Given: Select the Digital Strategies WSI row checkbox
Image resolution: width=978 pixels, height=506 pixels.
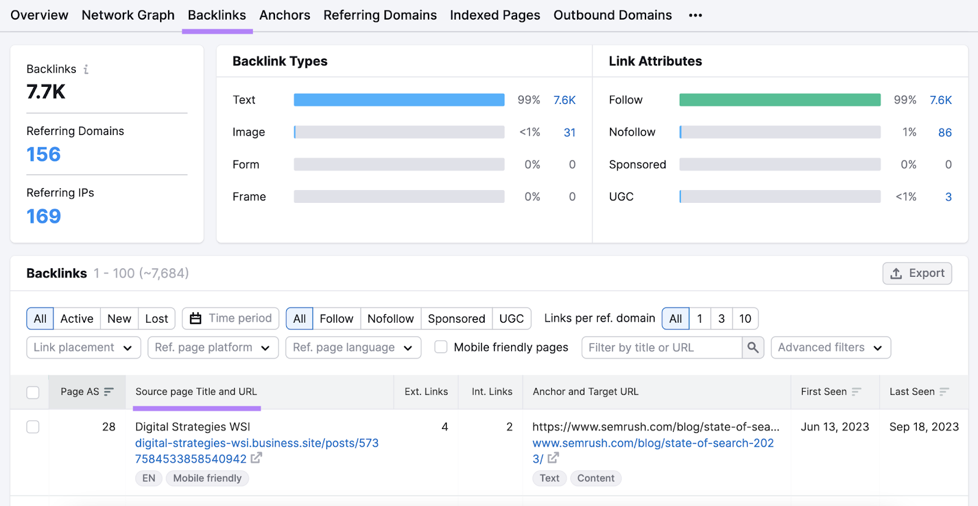Looking at the screenshot, I should pos(33,427).
